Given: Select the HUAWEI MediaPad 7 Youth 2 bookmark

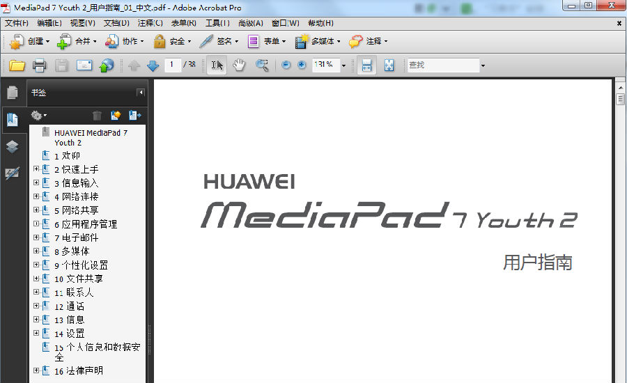Looking at the screenshot, I should pos(91,137).
